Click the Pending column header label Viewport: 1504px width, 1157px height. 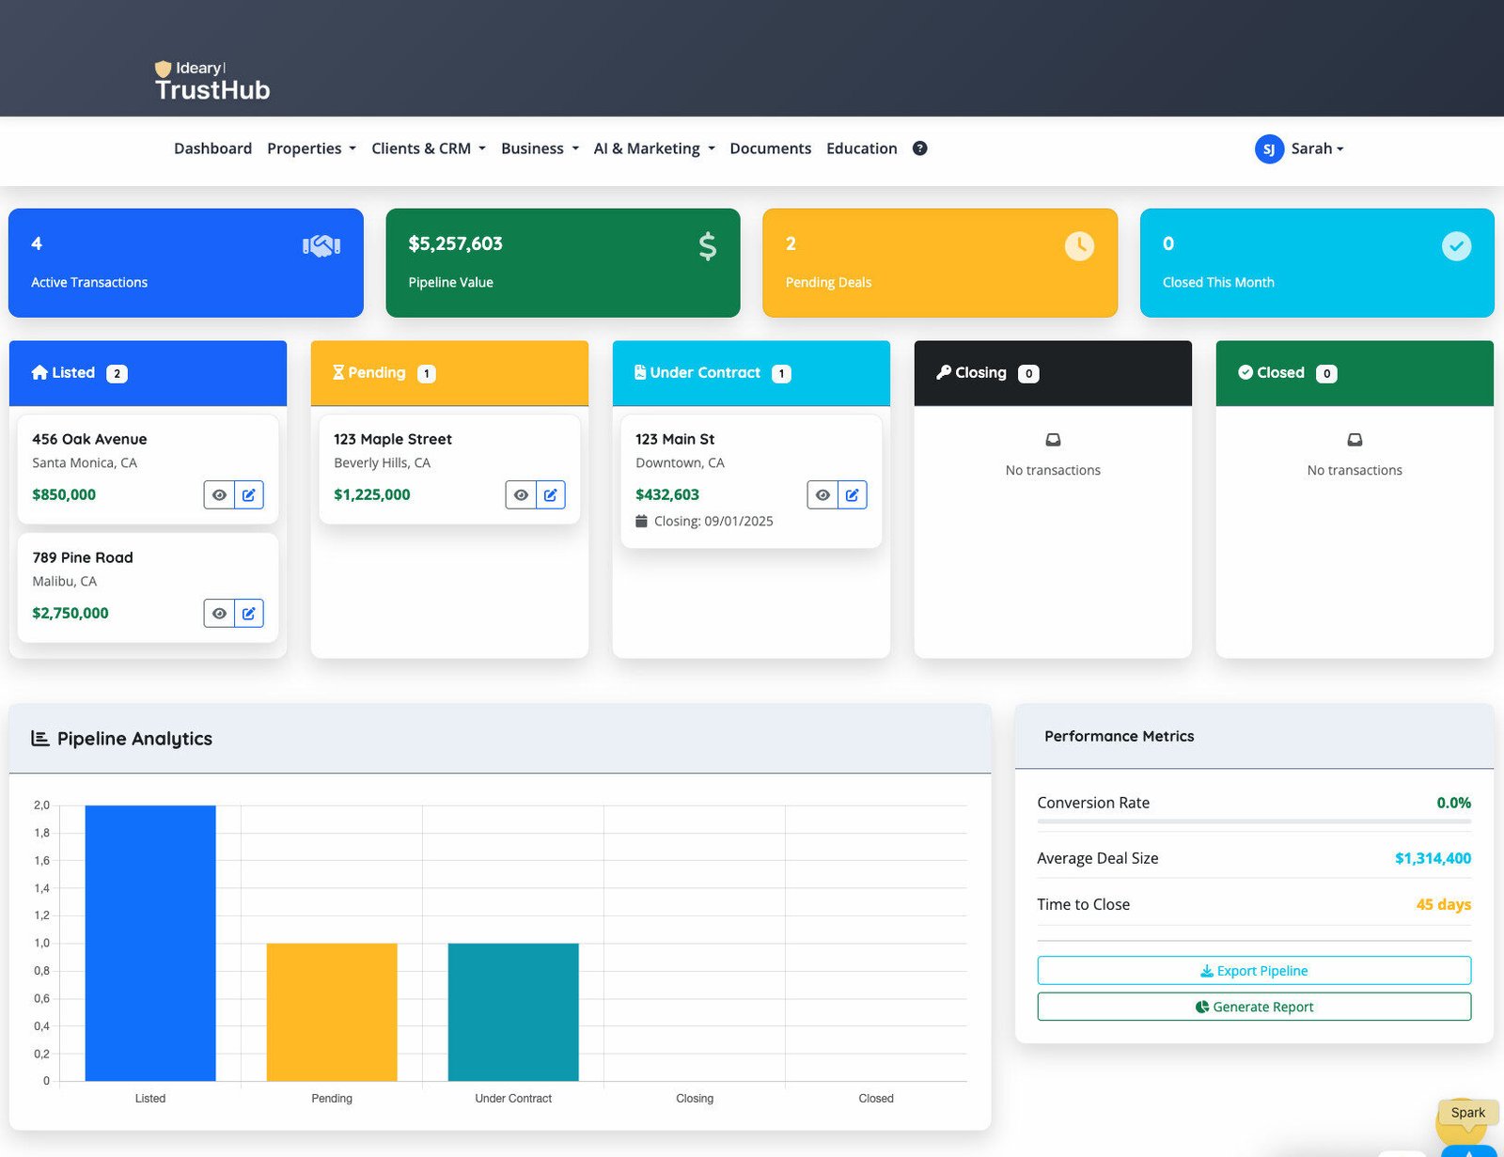pyautogui.click(x=376, y=372)
